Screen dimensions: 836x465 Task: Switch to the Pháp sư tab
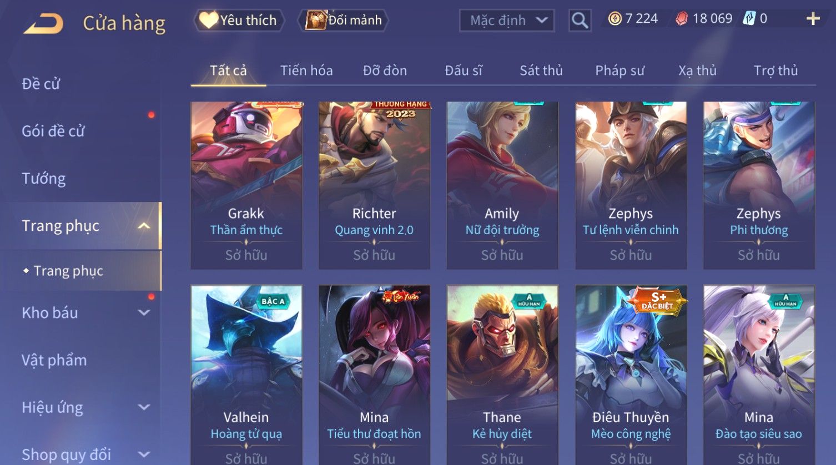[x=620, y=70]
